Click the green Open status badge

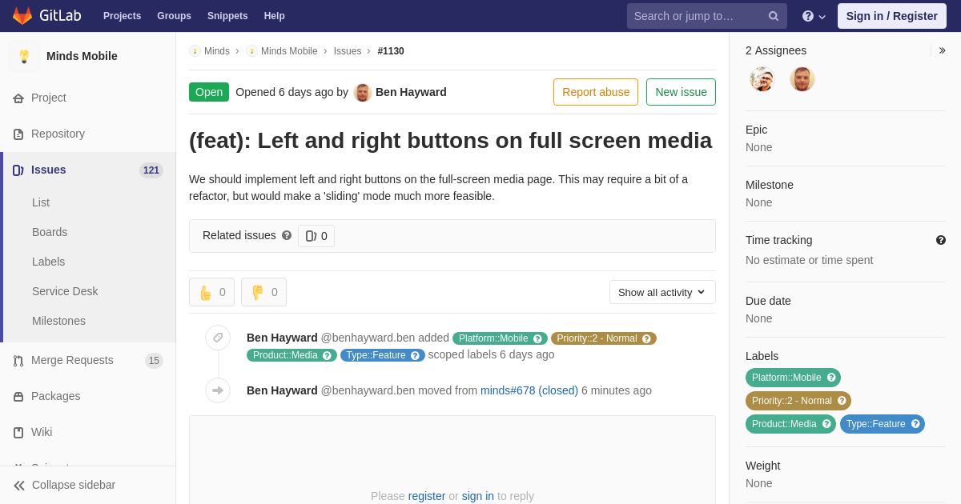pos(209,92)
